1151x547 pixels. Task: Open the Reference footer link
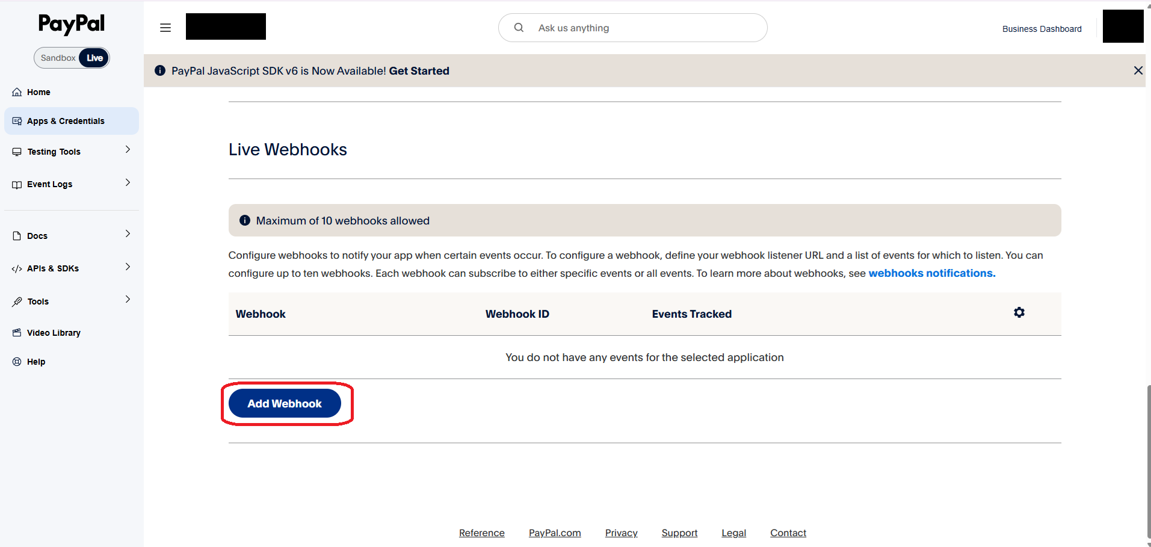pyautogui.click(x=482, y=533)
